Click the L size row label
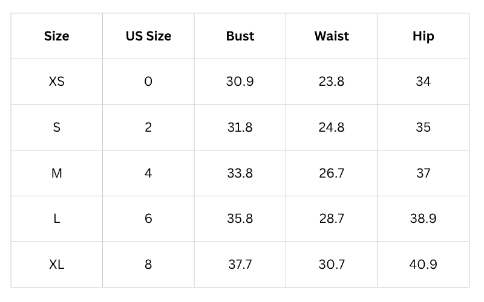The width and height of the screenshot is (484, 302). (57, 219)
